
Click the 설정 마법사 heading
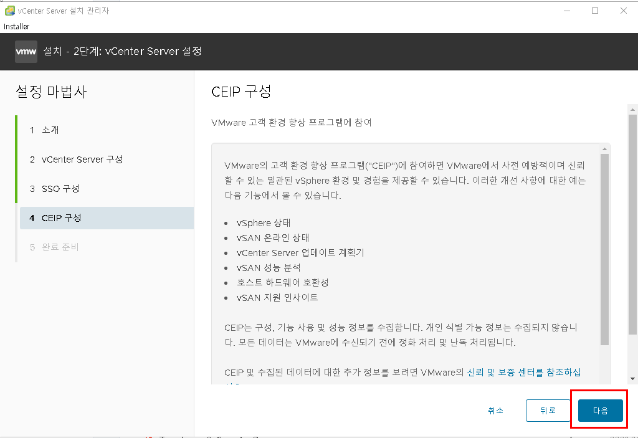[x=51, y=92]
